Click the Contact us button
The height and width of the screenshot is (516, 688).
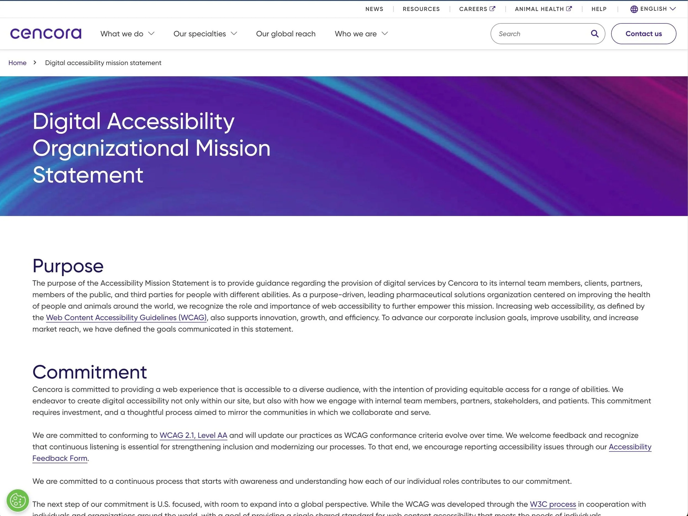point(644,34)
